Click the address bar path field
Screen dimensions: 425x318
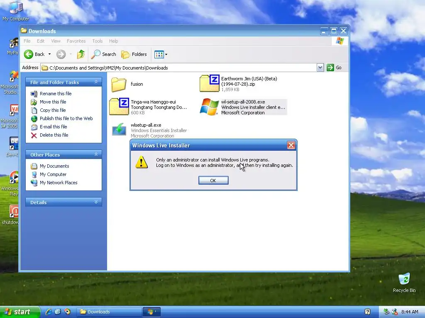[178, 67]
